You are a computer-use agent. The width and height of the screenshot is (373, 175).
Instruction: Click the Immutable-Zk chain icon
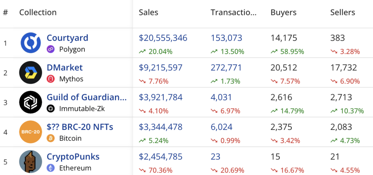pyautogui.click(x=51, y=108)
